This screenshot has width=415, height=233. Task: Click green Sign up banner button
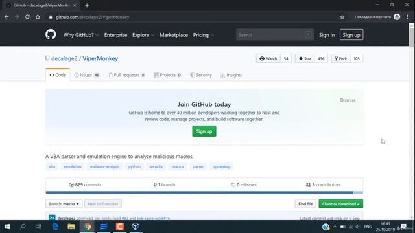(204, 131)
